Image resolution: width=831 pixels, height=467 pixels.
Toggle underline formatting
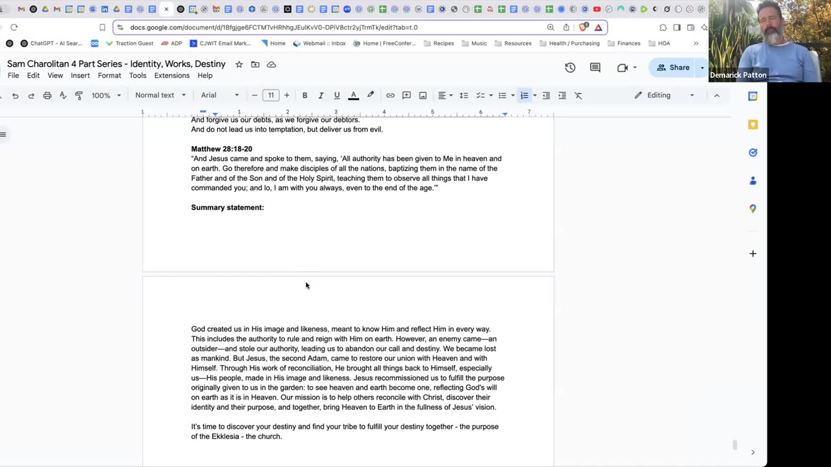tap(337, 95)
